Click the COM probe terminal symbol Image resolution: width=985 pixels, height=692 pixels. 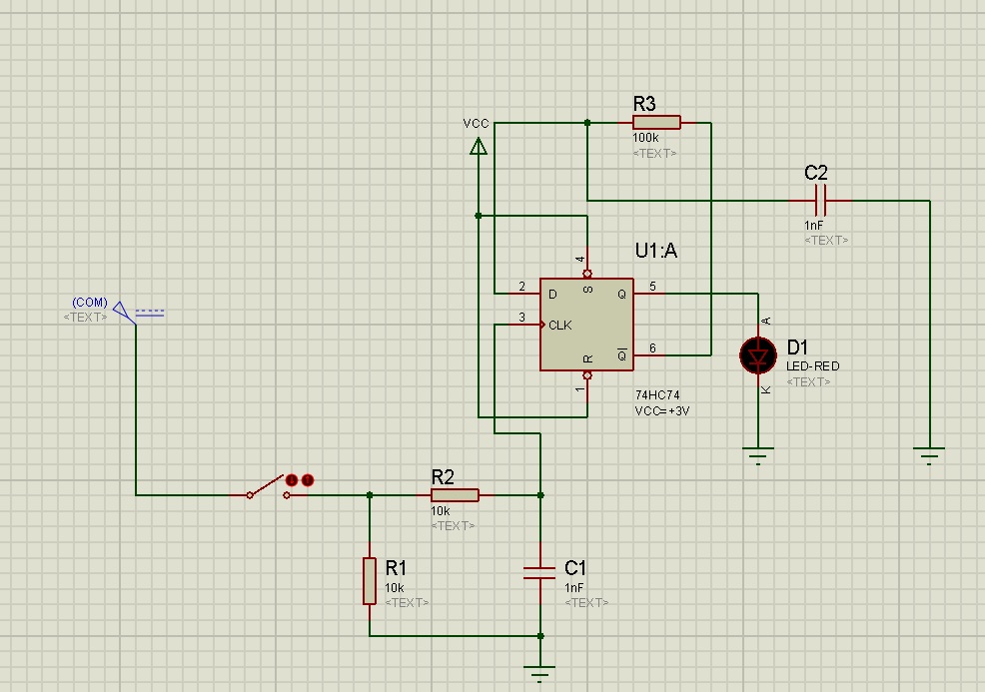125,313
